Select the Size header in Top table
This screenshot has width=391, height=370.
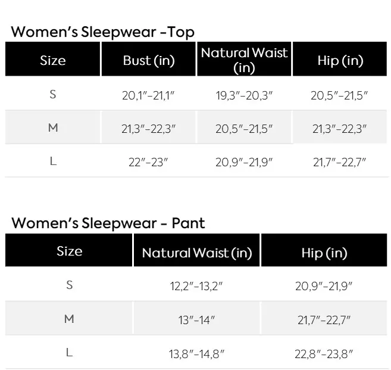click(x=53, y=60)
